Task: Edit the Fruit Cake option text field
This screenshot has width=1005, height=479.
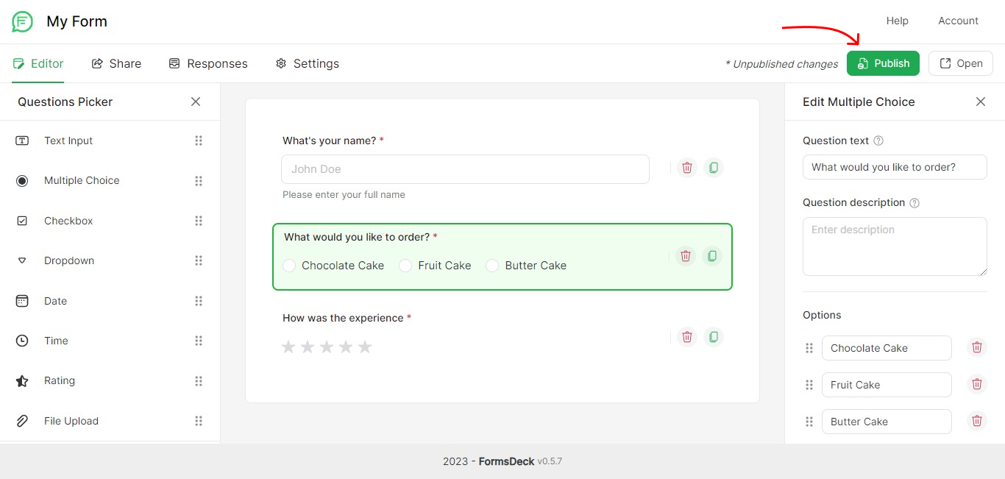Action: pos(887,384)
